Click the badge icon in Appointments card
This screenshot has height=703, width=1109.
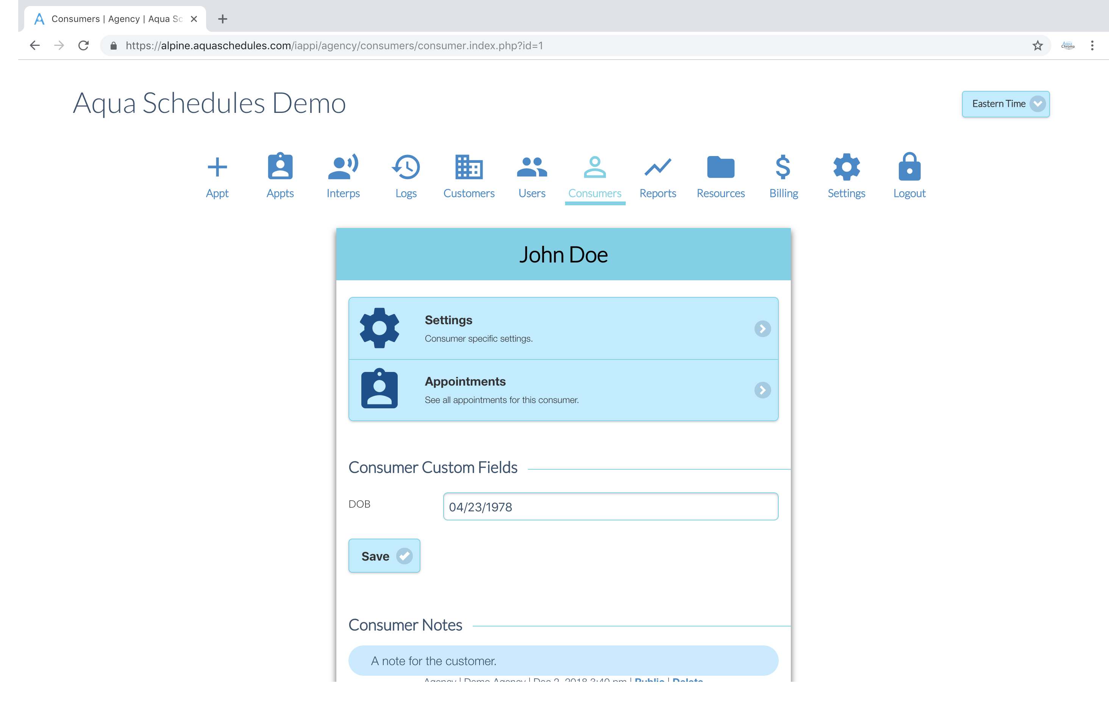379,388
